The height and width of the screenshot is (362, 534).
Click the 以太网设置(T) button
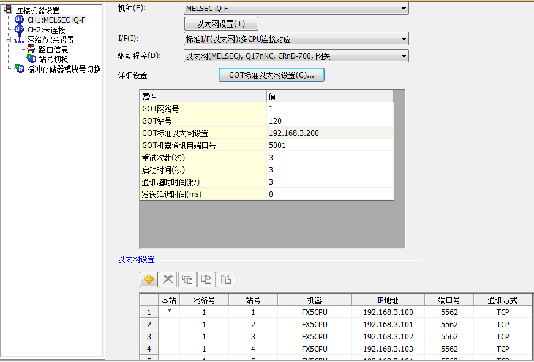221,24
